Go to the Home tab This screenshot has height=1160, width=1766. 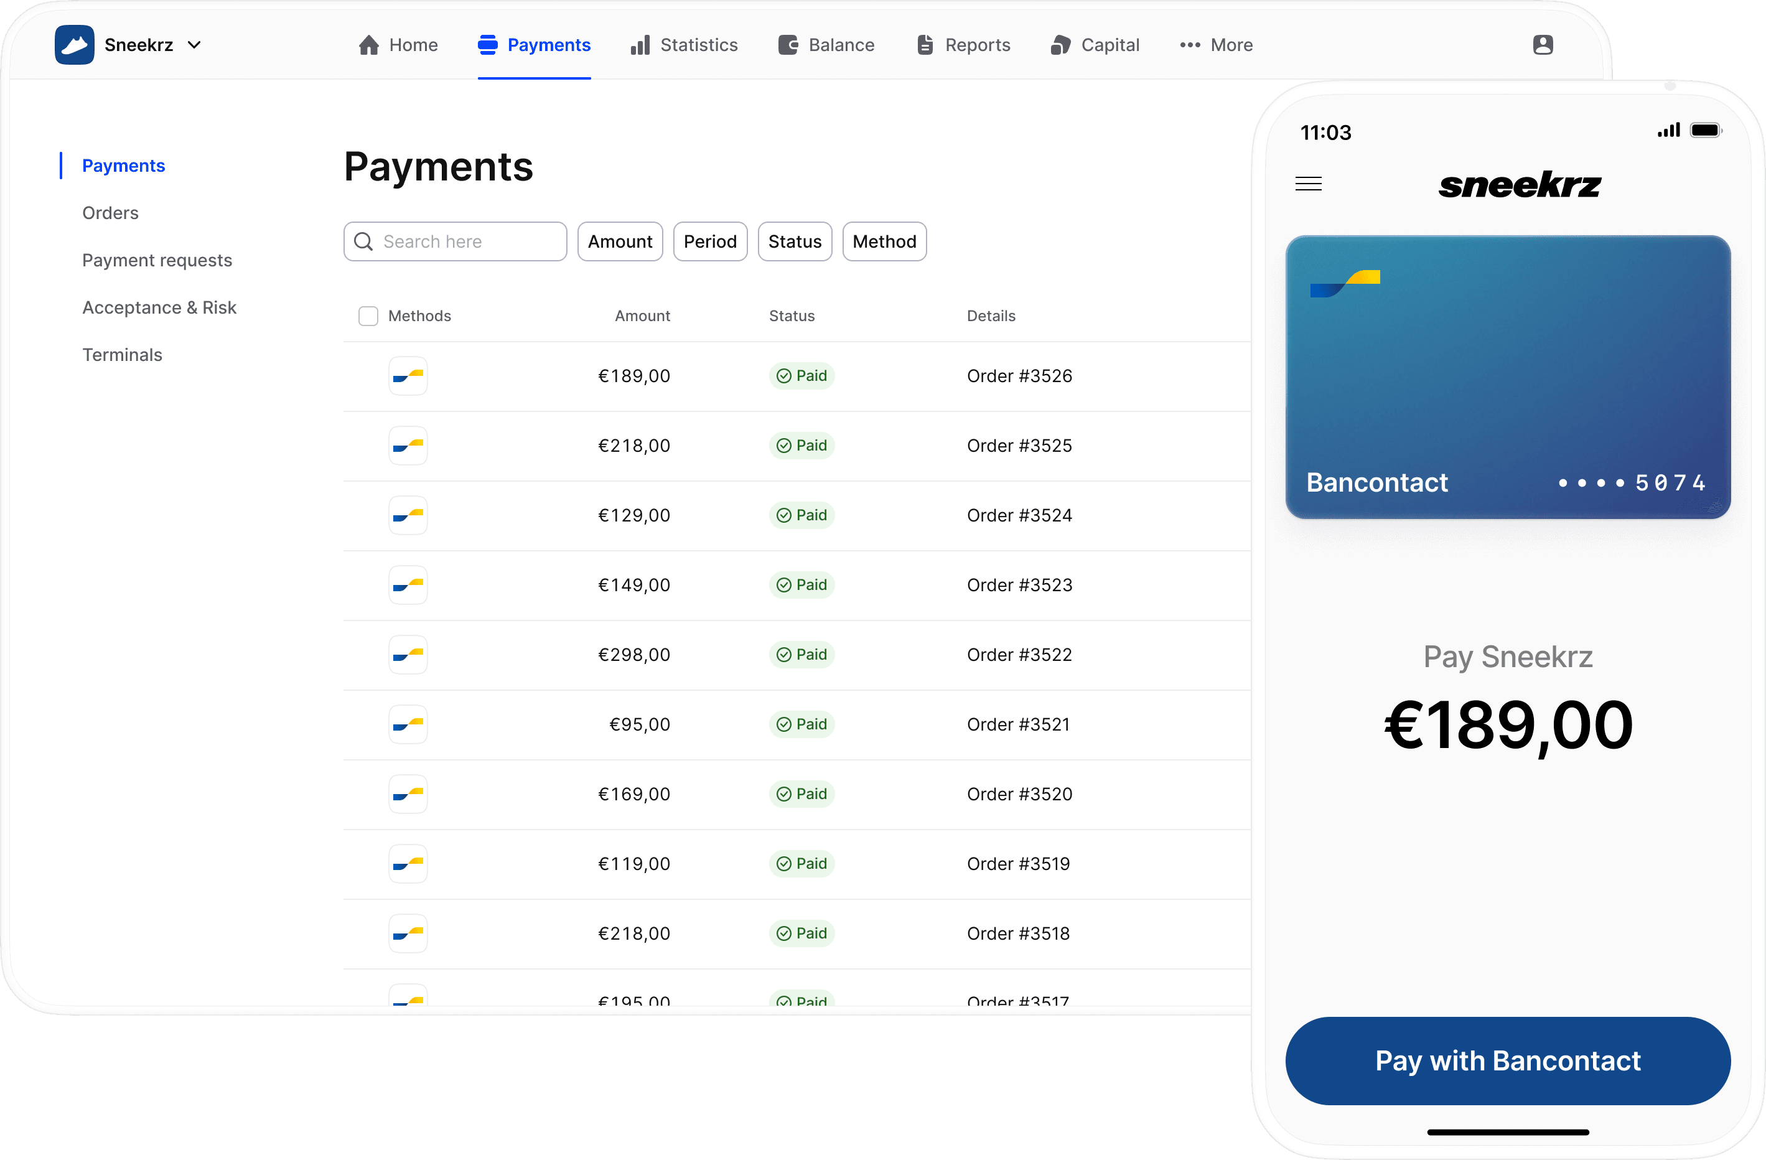tap(398, 45)
